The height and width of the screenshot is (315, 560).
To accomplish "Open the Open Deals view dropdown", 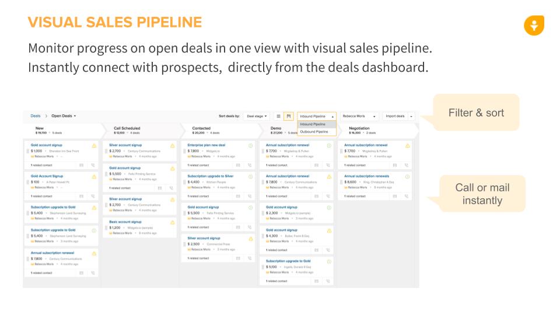I will [64, 116].
